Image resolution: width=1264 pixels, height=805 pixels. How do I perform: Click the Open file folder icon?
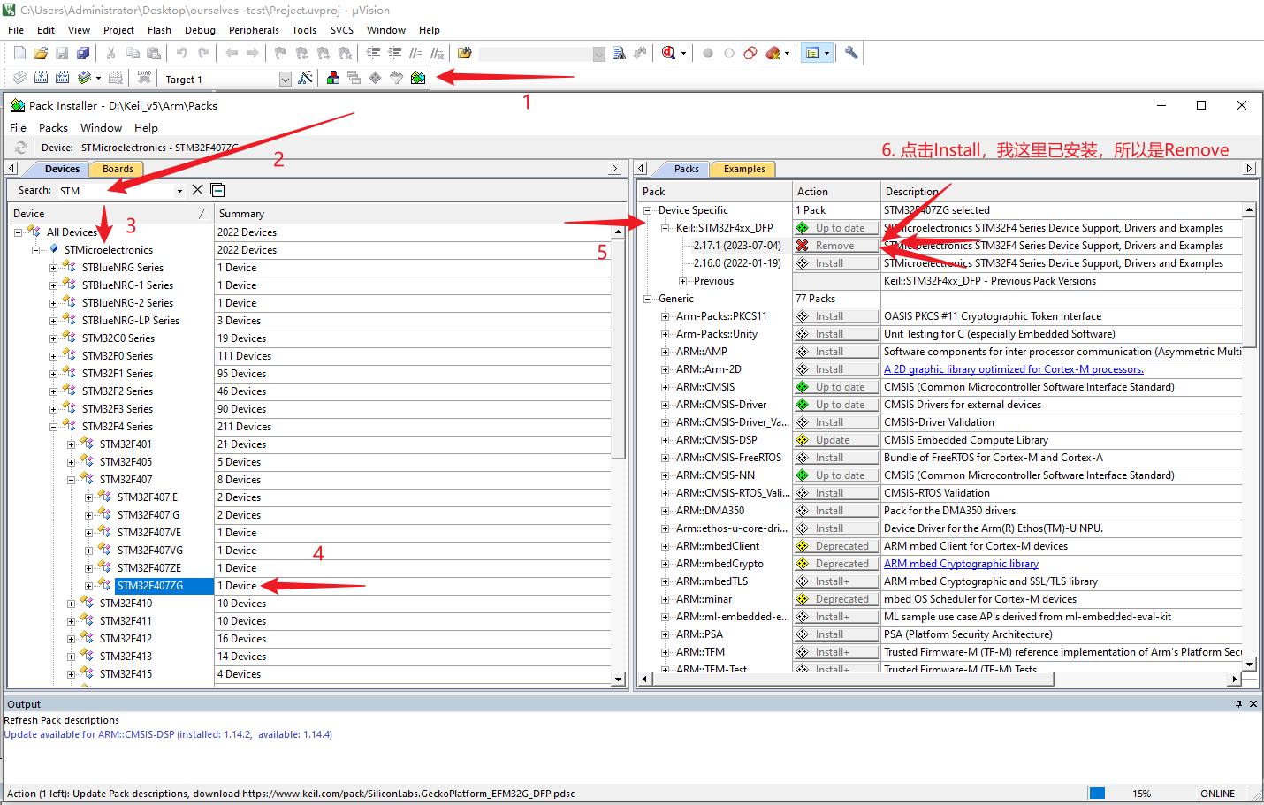pyautogui.click(x=41, y=53)
